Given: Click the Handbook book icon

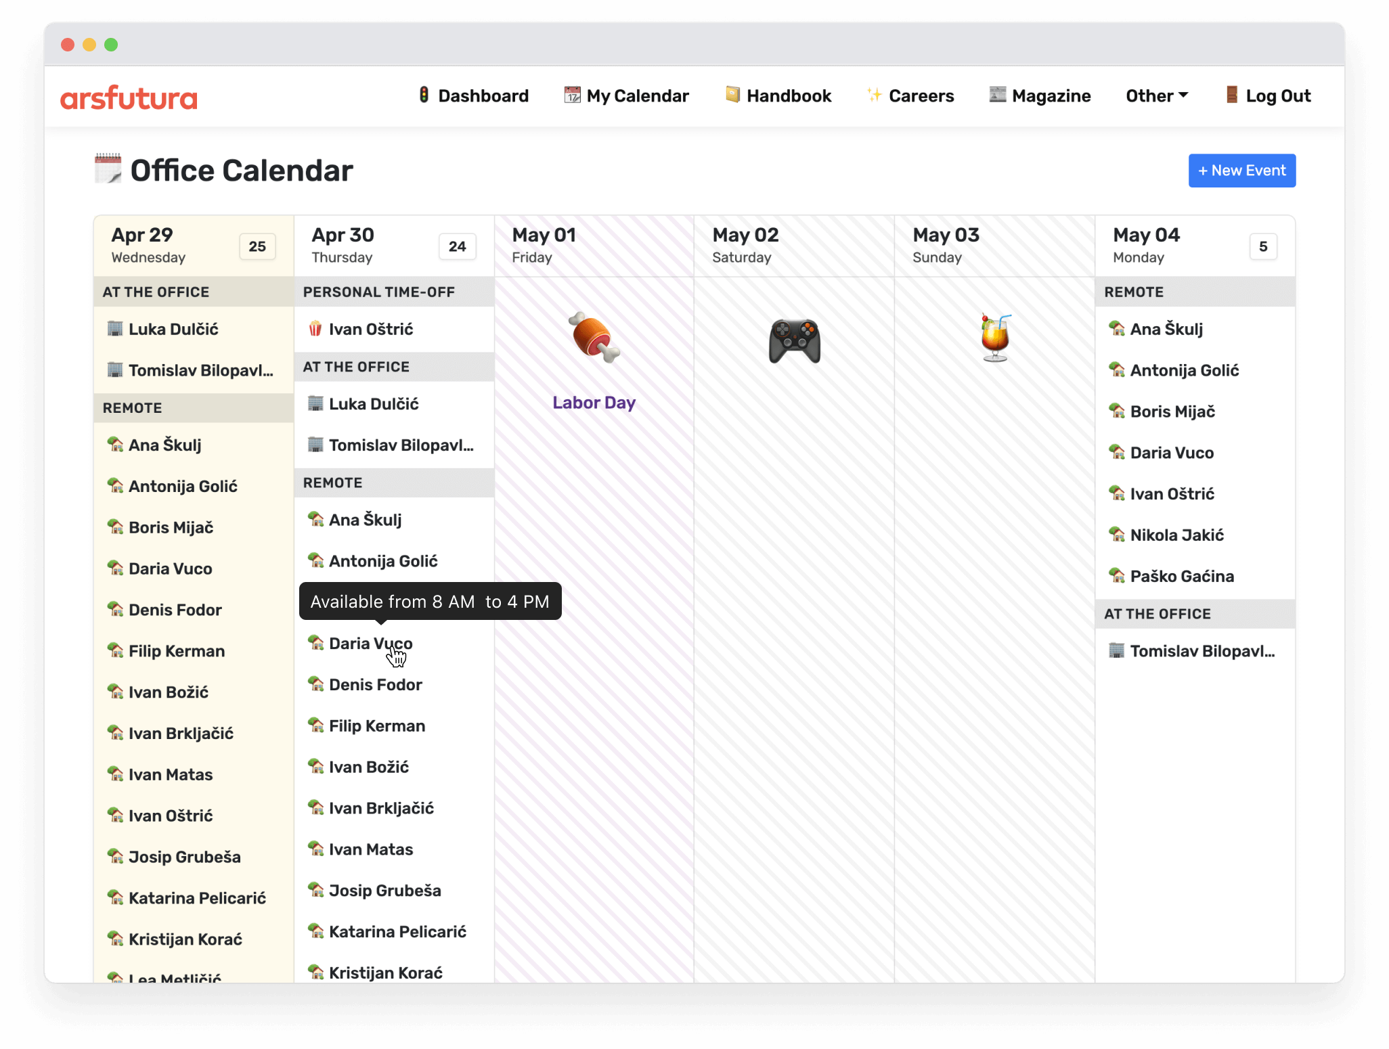Looking at the screenshot, I should coord(732,95).
